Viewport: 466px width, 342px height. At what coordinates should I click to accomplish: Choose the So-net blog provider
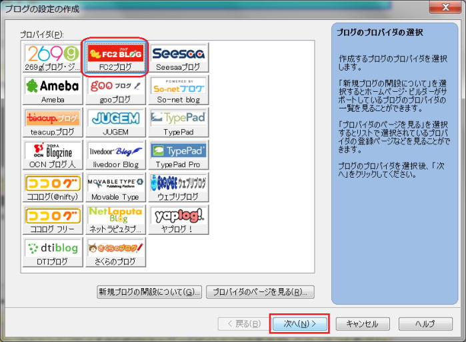(179, 90)
